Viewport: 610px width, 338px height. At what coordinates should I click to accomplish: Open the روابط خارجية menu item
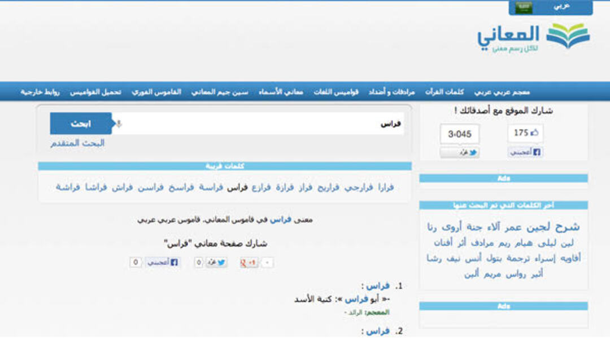point(40,92)
